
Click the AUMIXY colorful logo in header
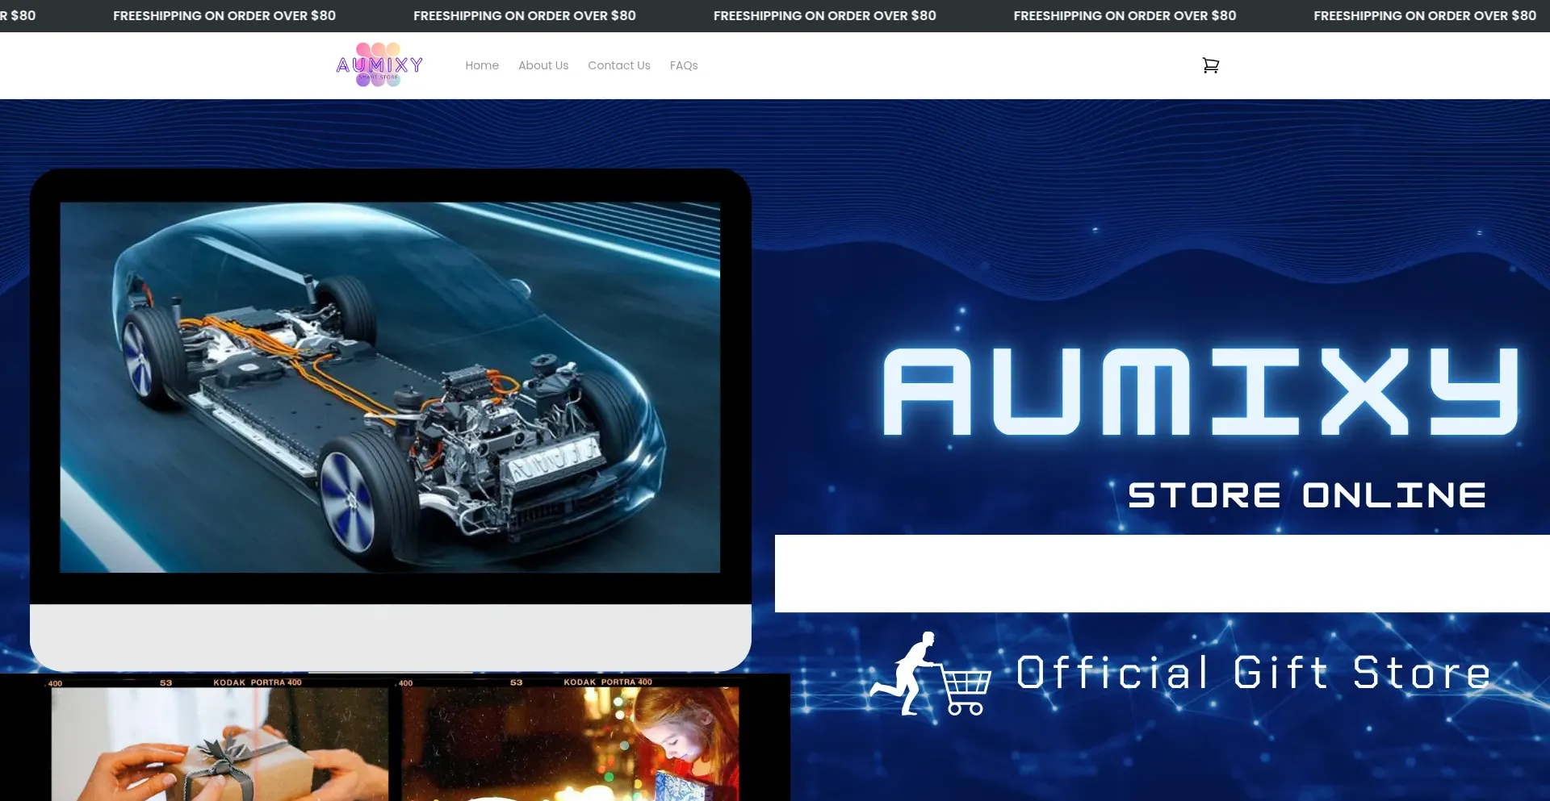pyautogui.click(x=379, y=65)
